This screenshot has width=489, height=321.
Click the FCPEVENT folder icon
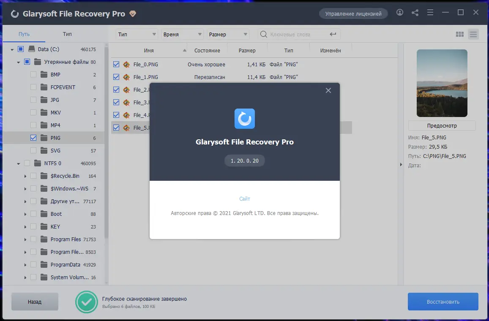pos(44,87)
